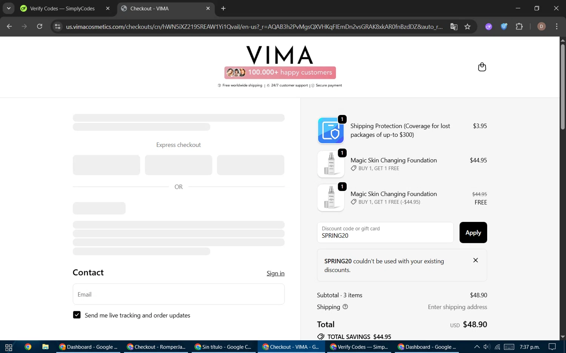Go forward in browser history
Image resolution: width=566 pixels, height=353 pixels.
[x=25, y=26]
